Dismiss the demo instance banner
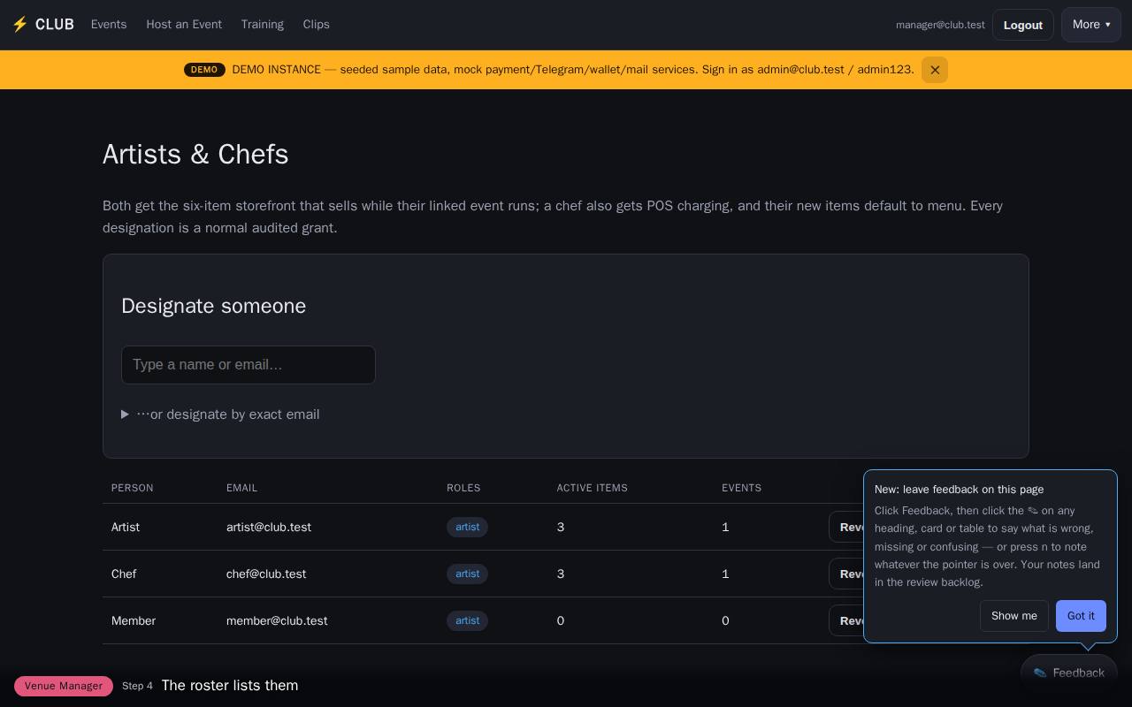The width and height of the screenshot is (1132, 707). pos(935,70)
